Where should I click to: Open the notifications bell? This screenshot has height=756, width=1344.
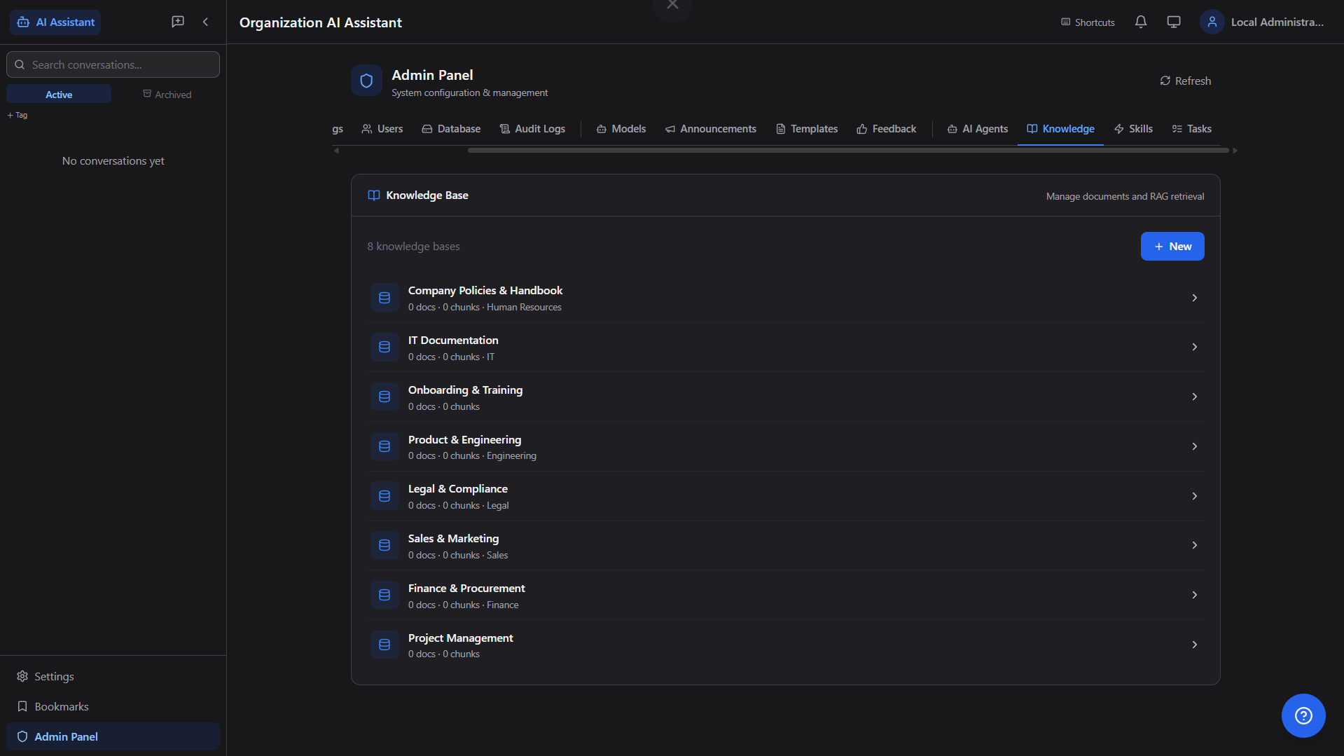[1141, 22]
